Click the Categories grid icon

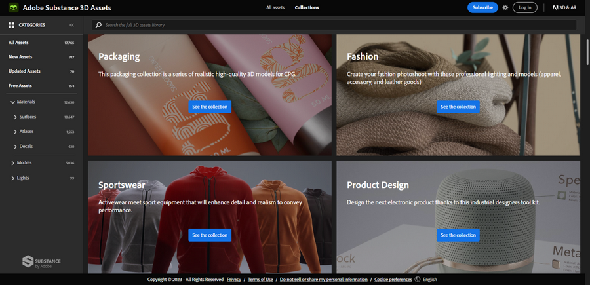point(11,25)
